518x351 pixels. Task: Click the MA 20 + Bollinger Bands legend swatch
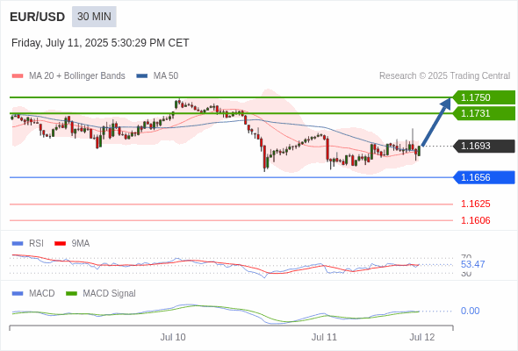coord(18,76)
